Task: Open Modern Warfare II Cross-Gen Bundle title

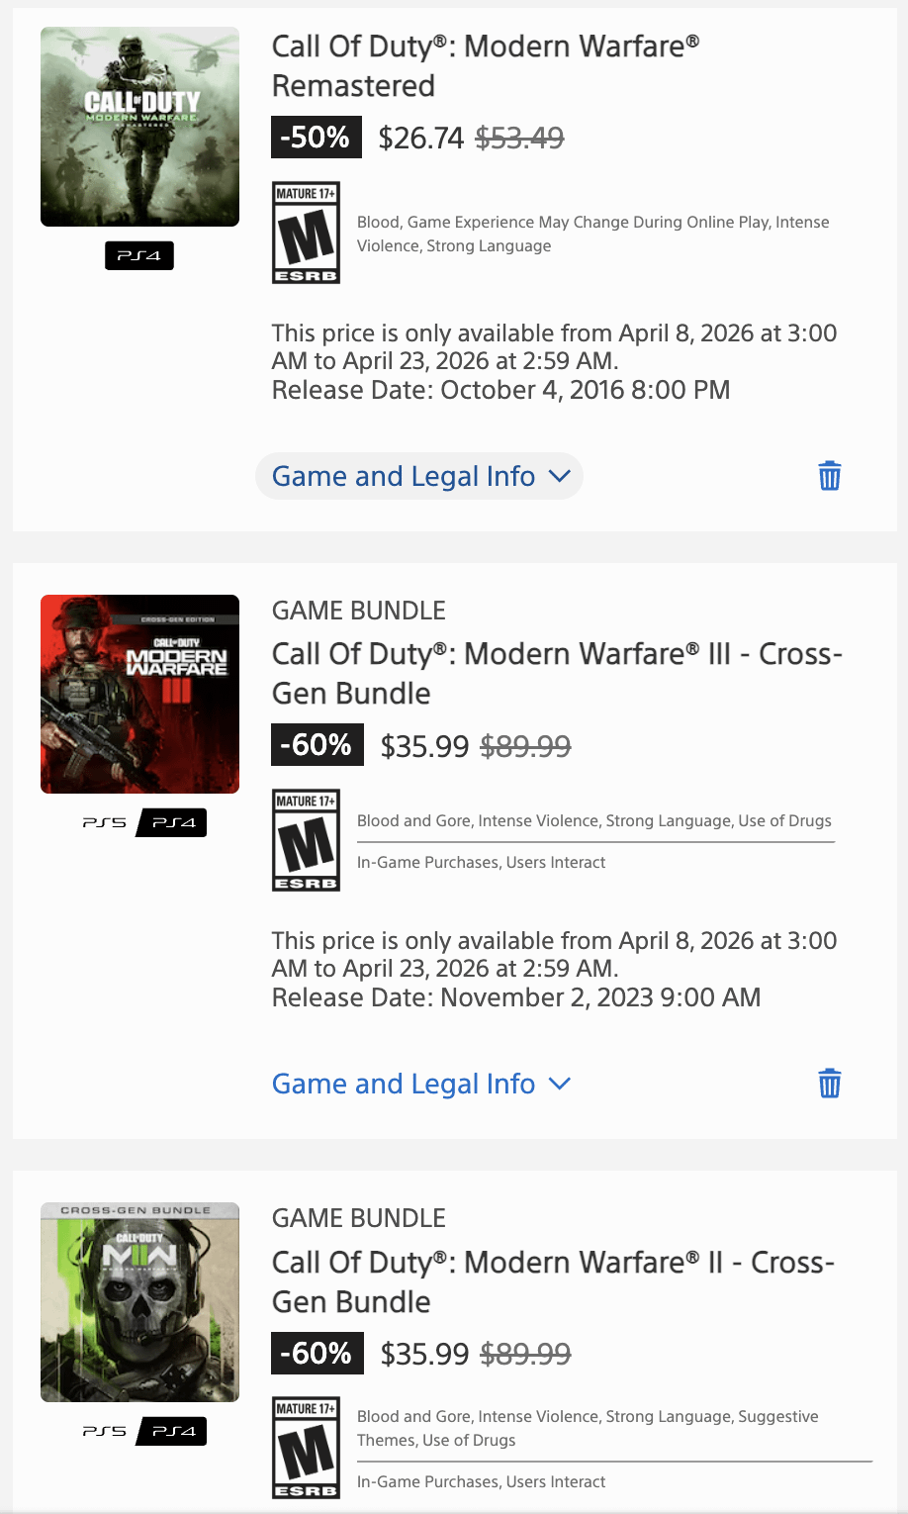Action: (552, 1280)
